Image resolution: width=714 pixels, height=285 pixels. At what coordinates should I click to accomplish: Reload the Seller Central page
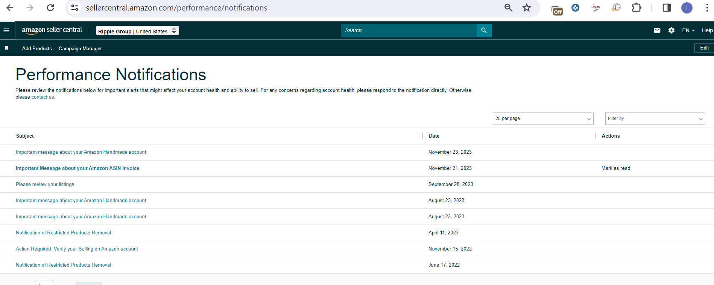coord(50,8)
